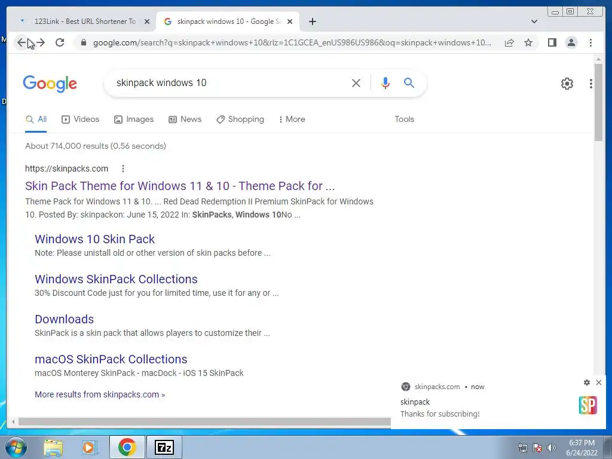
Task: Select the All results tab
Action: (36, 120)
